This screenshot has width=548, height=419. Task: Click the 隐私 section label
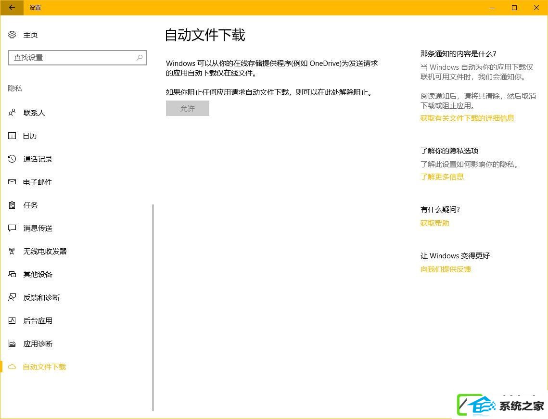pyautogui.click(x=15, y=89)
